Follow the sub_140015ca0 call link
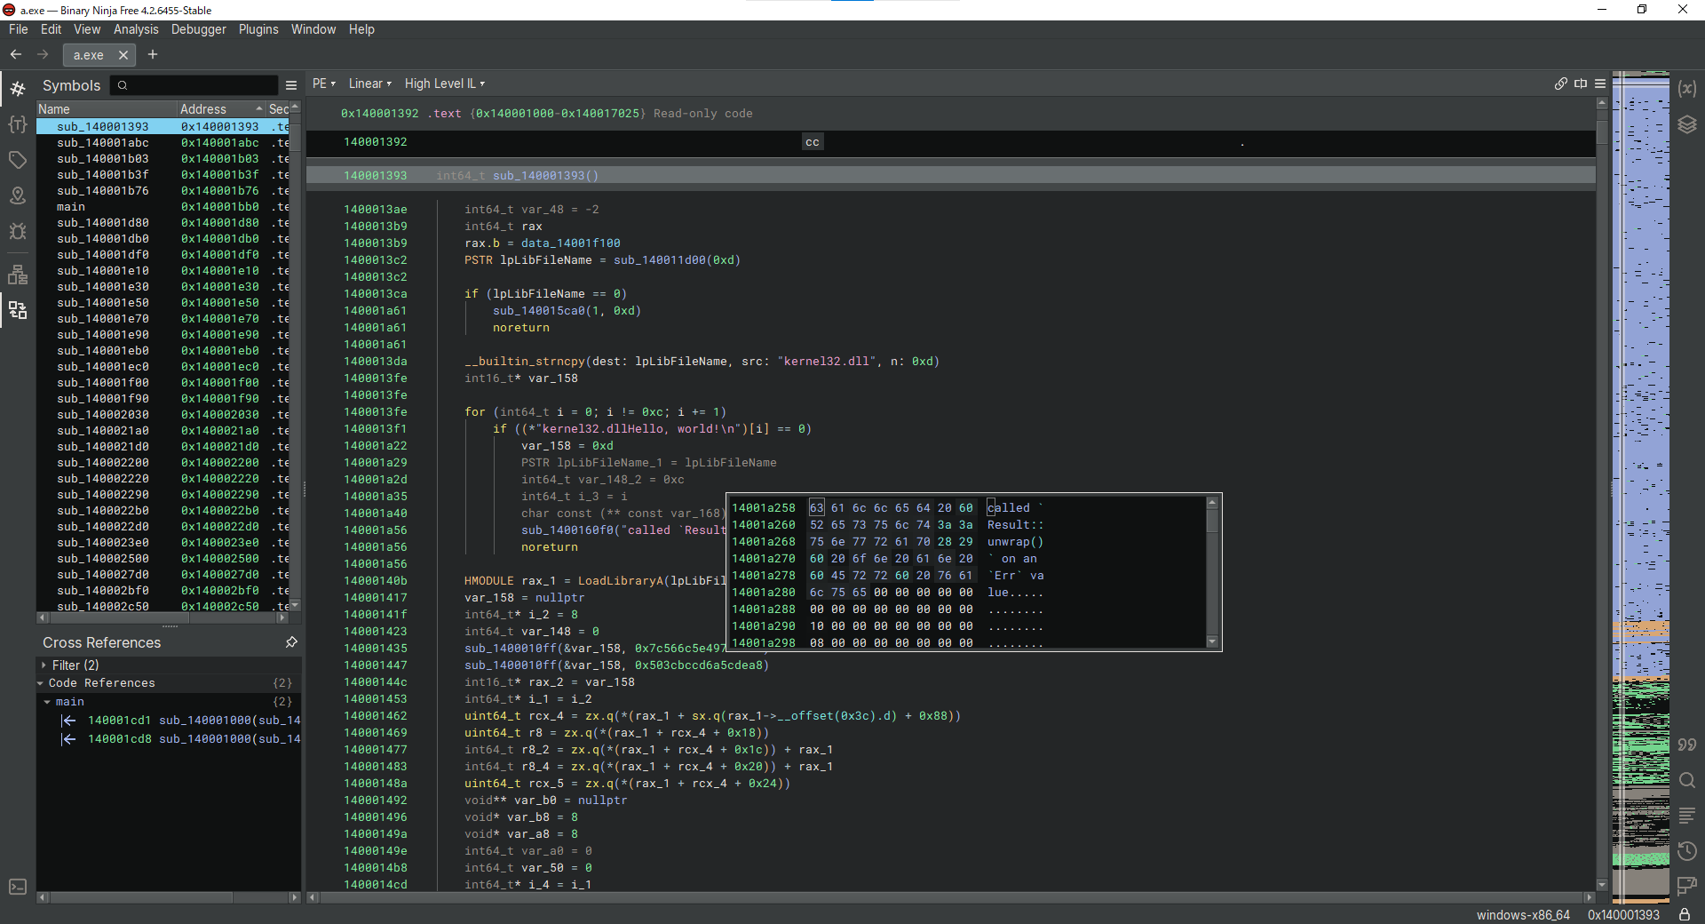1705x924 pixels. 539,311
